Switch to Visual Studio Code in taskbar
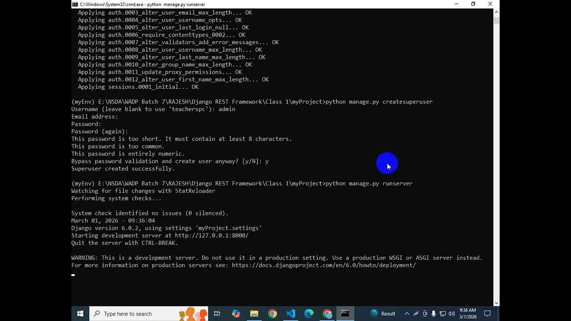Viewport: 571px width, 321px height. (x=290, y=313)
